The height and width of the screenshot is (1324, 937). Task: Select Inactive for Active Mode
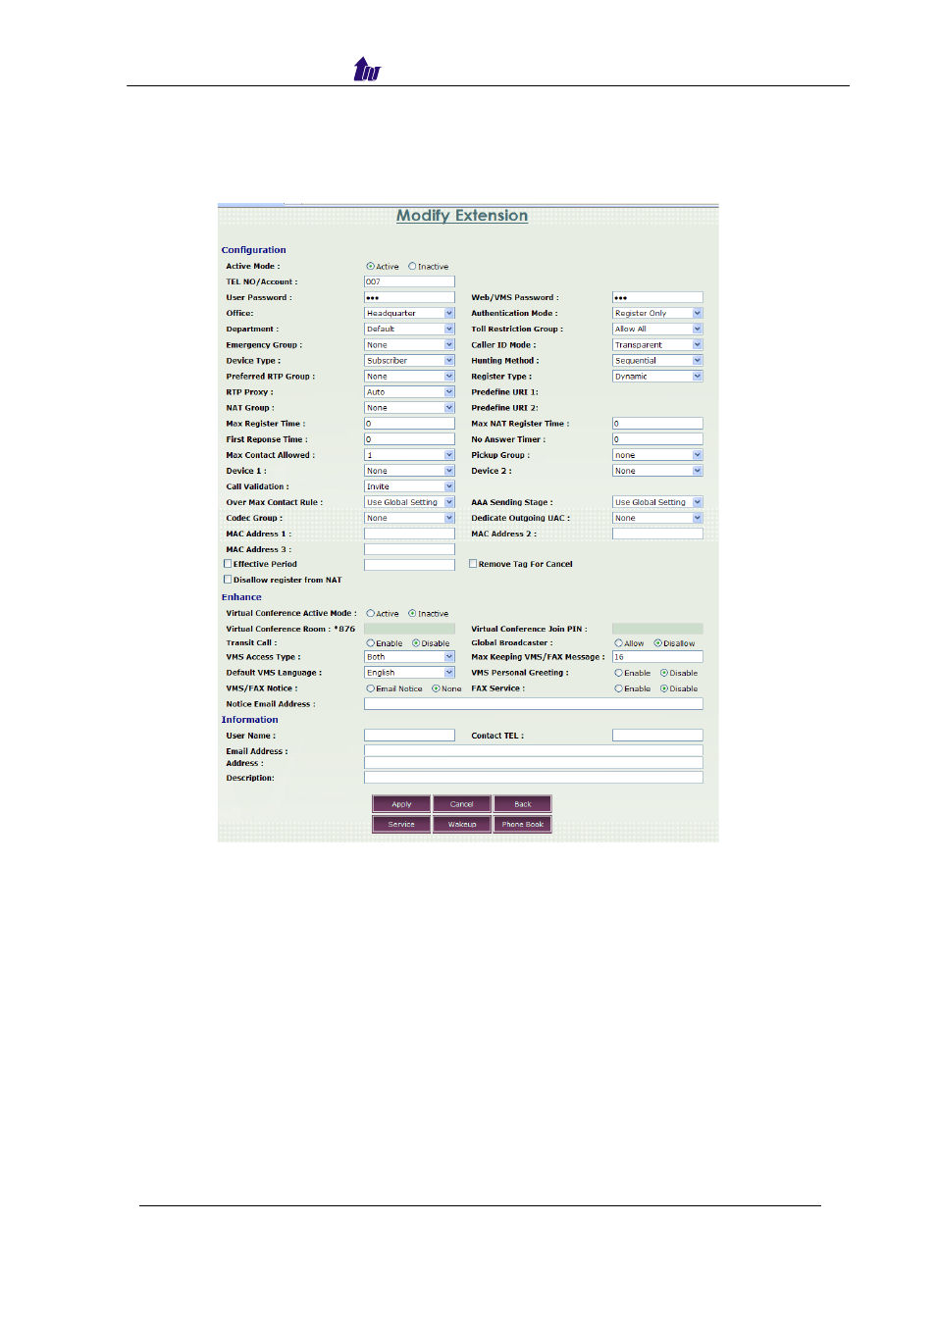[412, 266]
